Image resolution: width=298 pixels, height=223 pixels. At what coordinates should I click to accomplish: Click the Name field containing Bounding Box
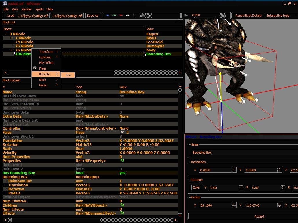coord(244,153)
